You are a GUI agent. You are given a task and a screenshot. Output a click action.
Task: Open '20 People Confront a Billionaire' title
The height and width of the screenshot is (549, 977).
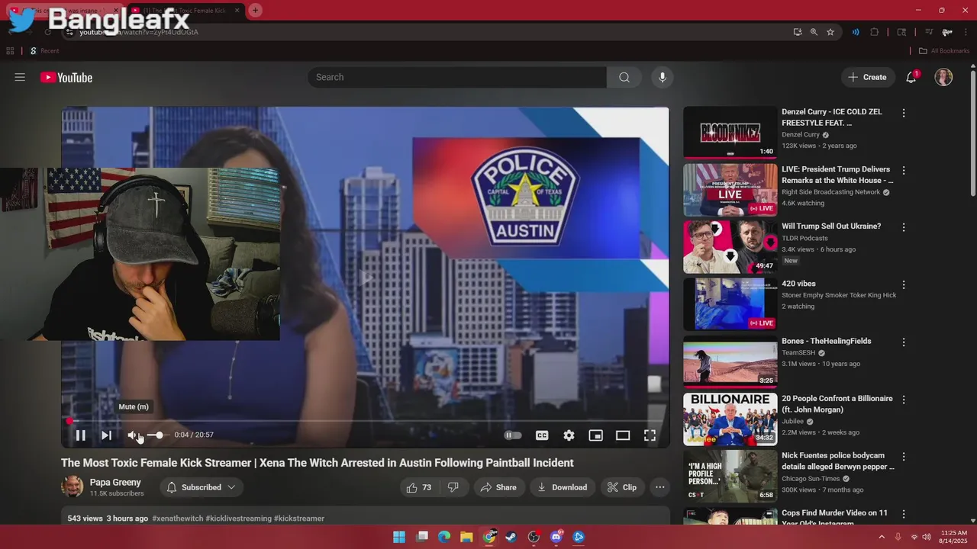[x=837, y=404]
